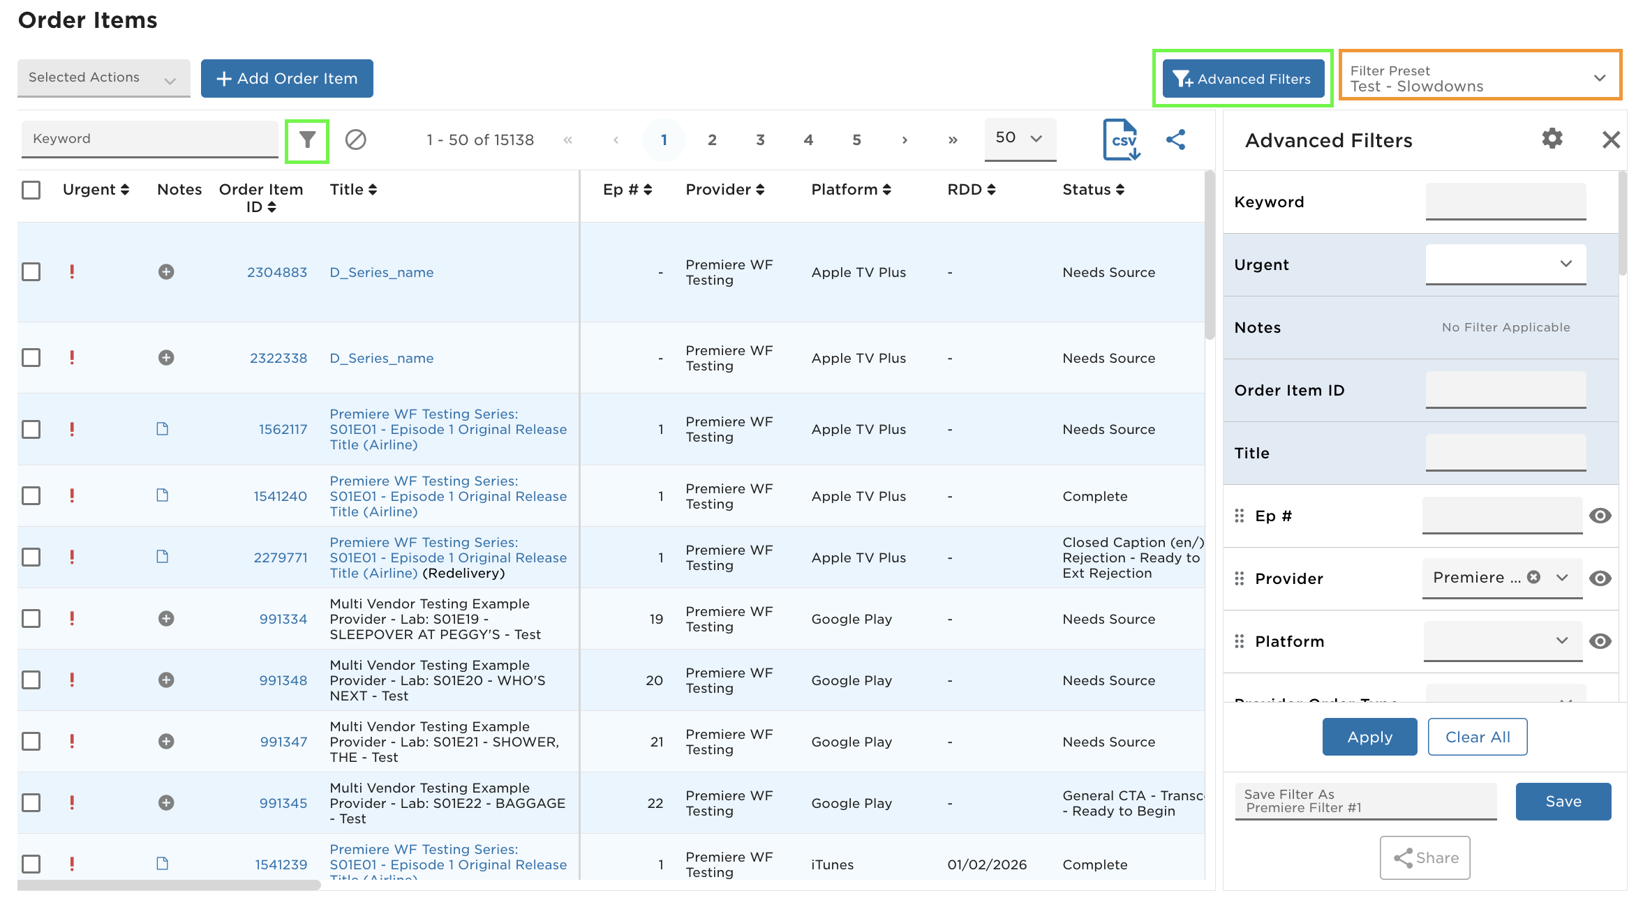Viewport: 1636px width, 907px height.
Task: Jump to the last page arrow
Action: coord(953,140)
